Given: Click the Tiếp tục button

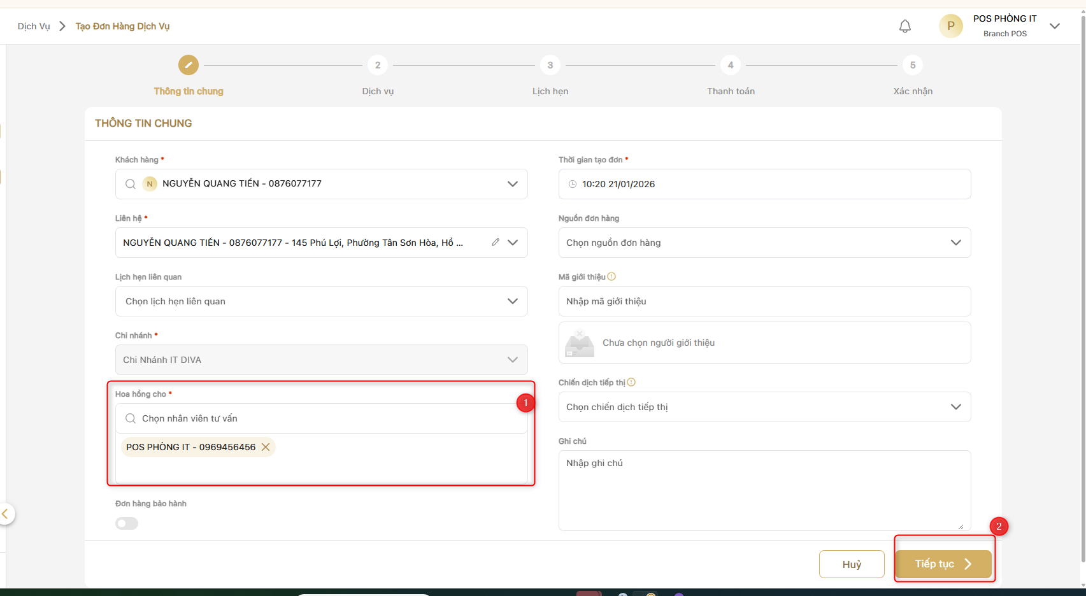Looking at the screenshot, I should tap(943, 564).
